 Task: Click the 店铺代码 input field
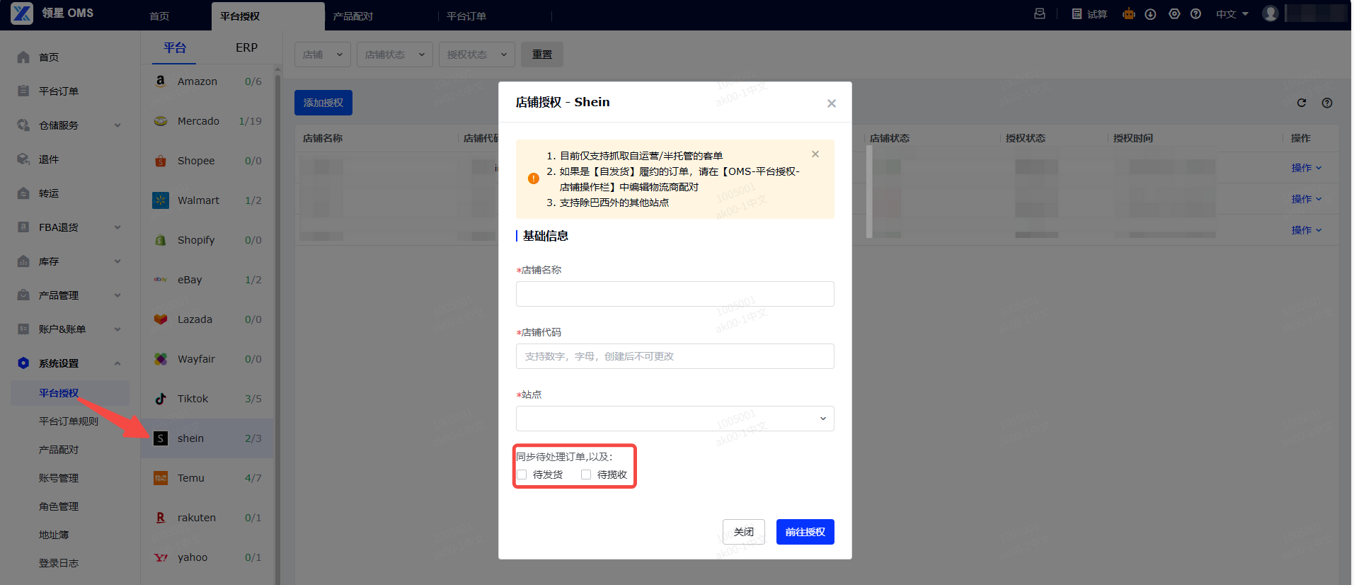click(x=675, y=356)
